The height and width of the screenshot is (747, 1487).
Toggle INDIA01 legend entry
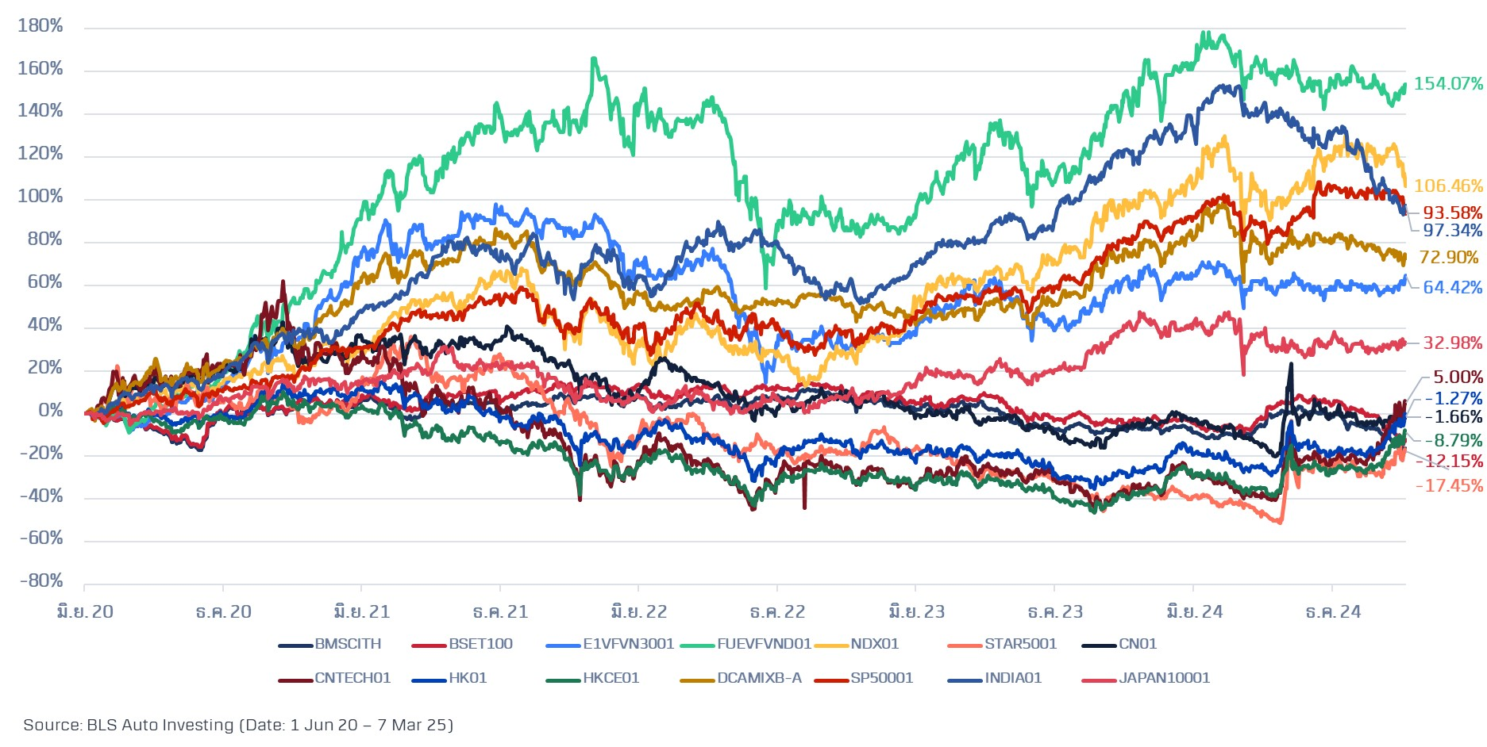(x=1012, y=678)
